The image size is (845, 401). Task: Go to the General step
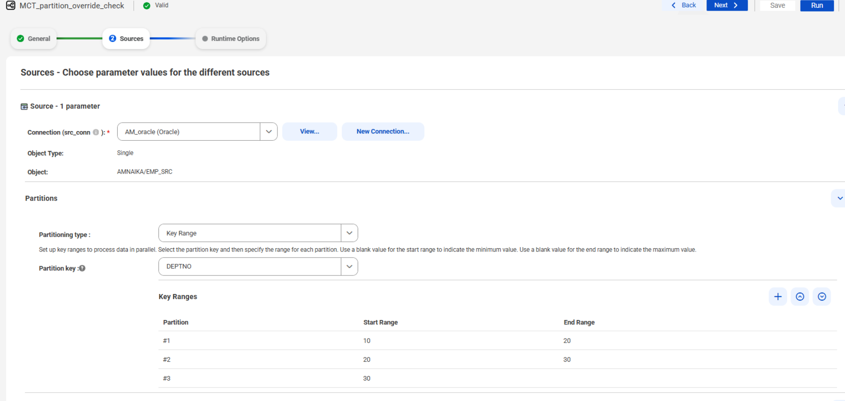[x=33, y=39]
